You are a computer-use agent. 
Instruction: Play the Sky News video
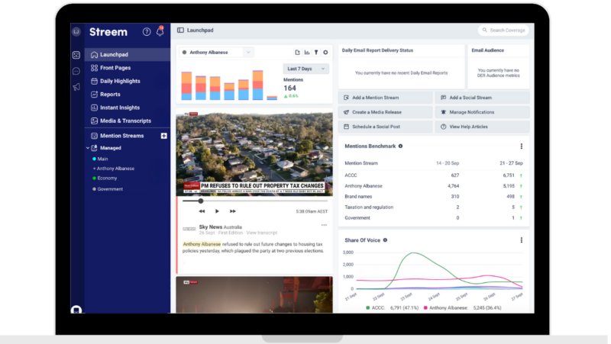(217, 211)
